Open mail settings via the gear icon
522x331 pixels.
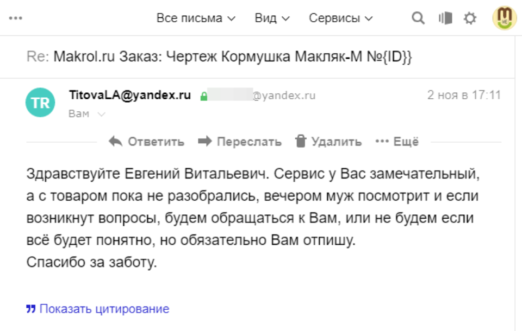470,18
